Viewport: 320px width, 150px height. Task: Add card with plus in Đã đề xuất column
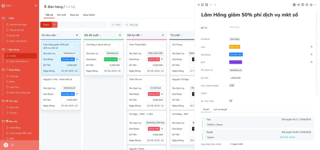120,35
